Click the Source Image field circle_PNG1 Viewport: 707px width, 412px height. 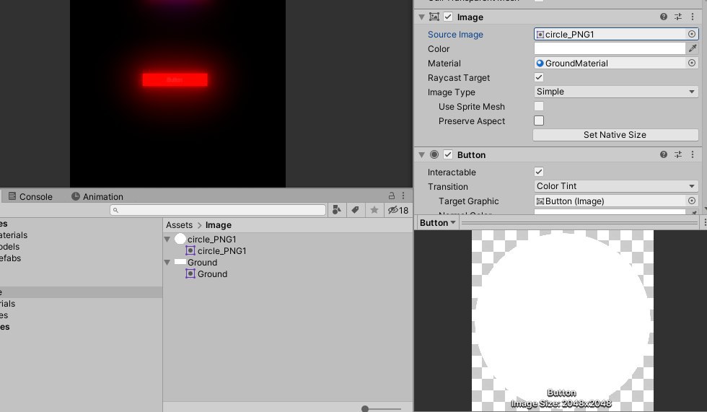(610, 34)
